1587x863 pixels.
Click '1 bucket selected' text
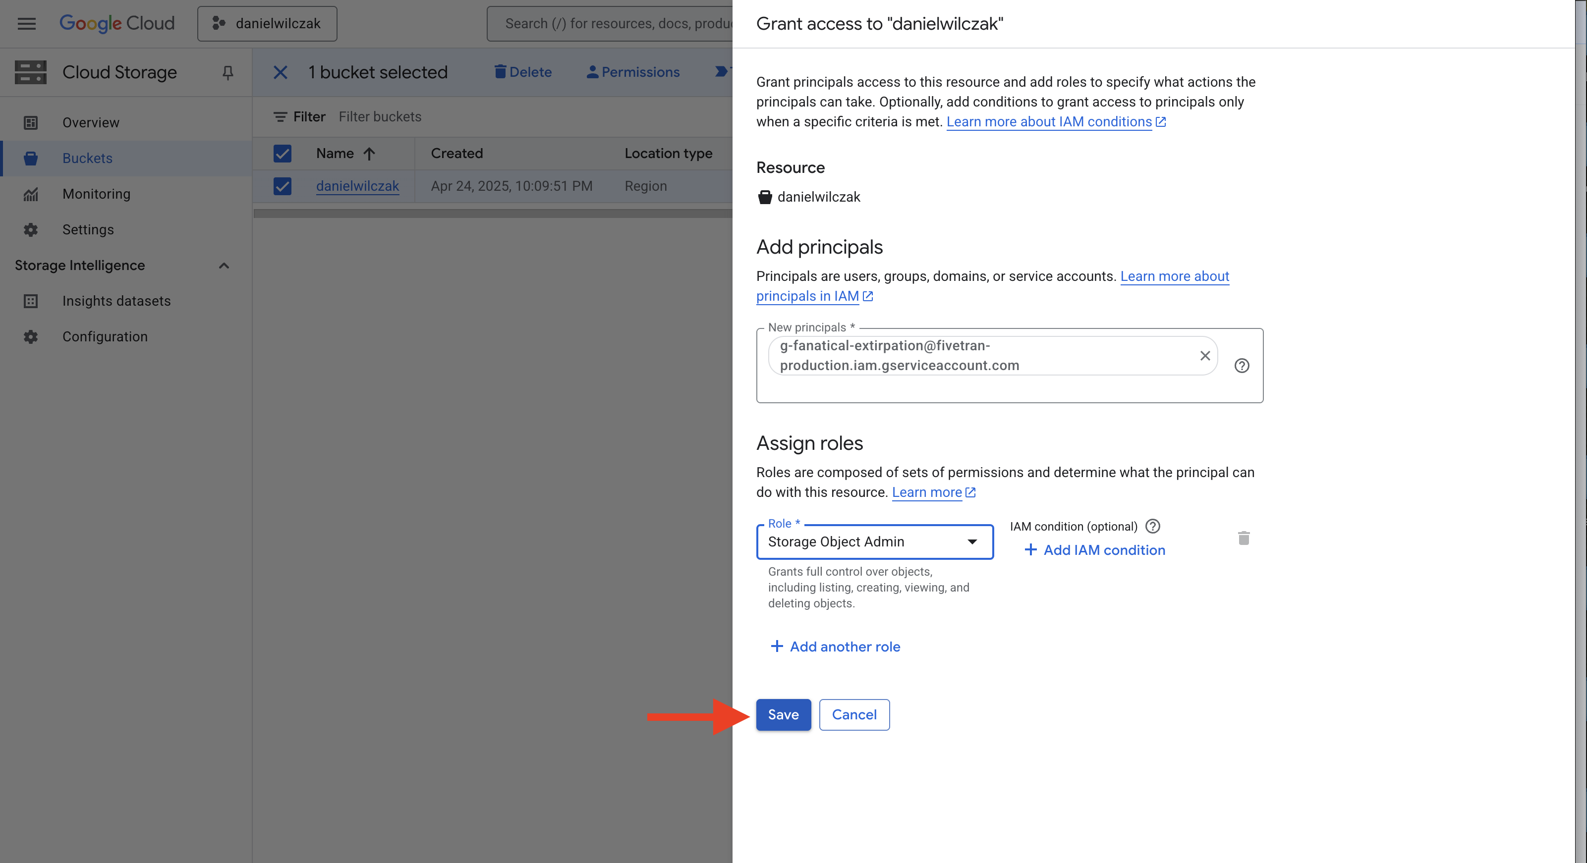(378, 73)
